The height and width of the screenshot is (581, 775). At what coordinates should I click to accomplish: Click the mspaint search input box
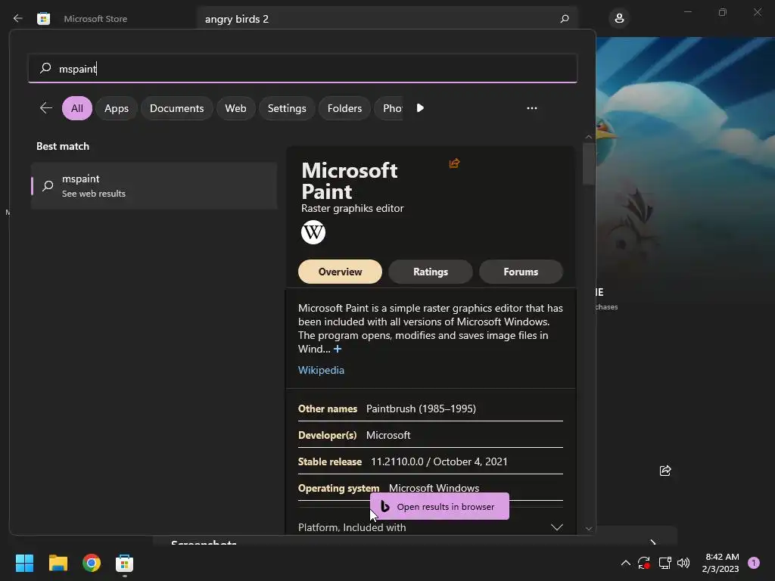coord(303,68)
